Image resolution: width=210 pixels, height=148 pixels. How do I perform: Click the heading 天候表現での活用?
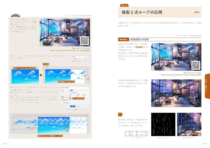(139, 40)
